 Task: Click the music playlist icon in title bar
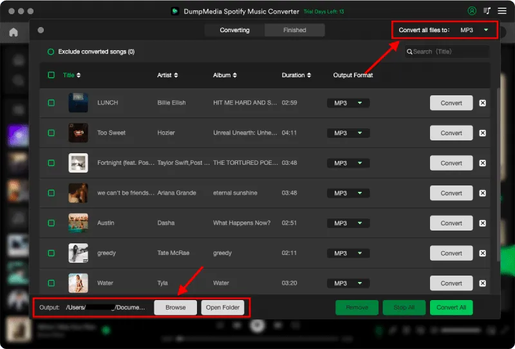(487, 11)
